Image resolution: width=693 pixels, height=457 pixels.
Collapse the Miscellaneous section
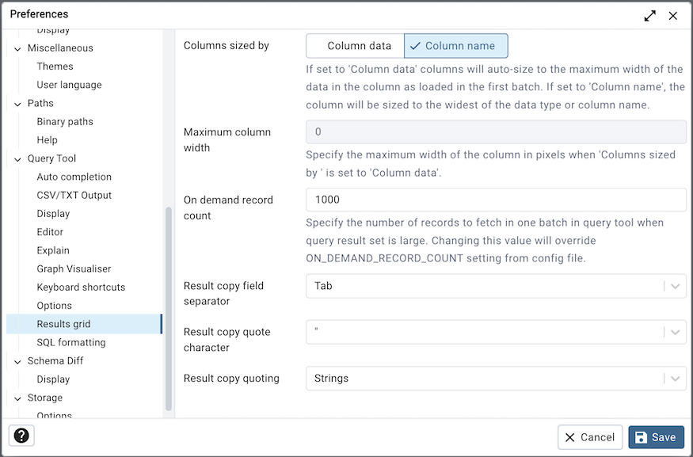tap(17, 48)
